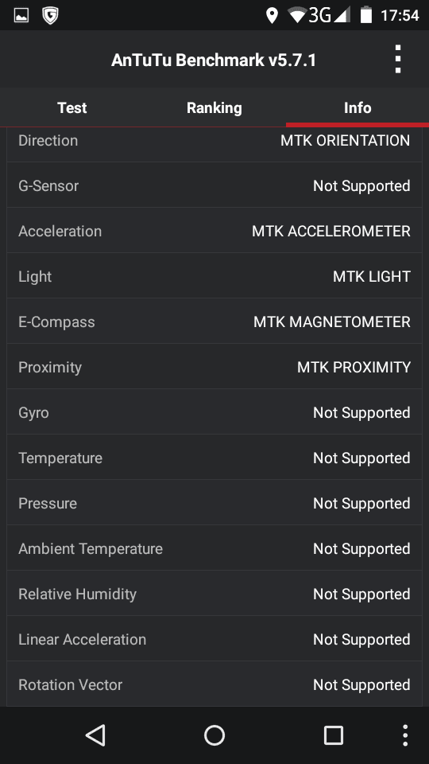The height and width of the screenshot is (764, 429).
Task: Switch to the Test tab
Action: pos(72,107)
